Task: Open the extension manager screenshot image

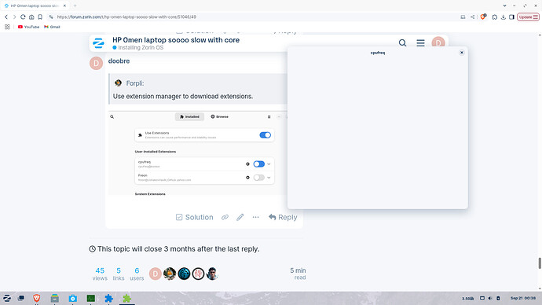Action: point(198,153)
